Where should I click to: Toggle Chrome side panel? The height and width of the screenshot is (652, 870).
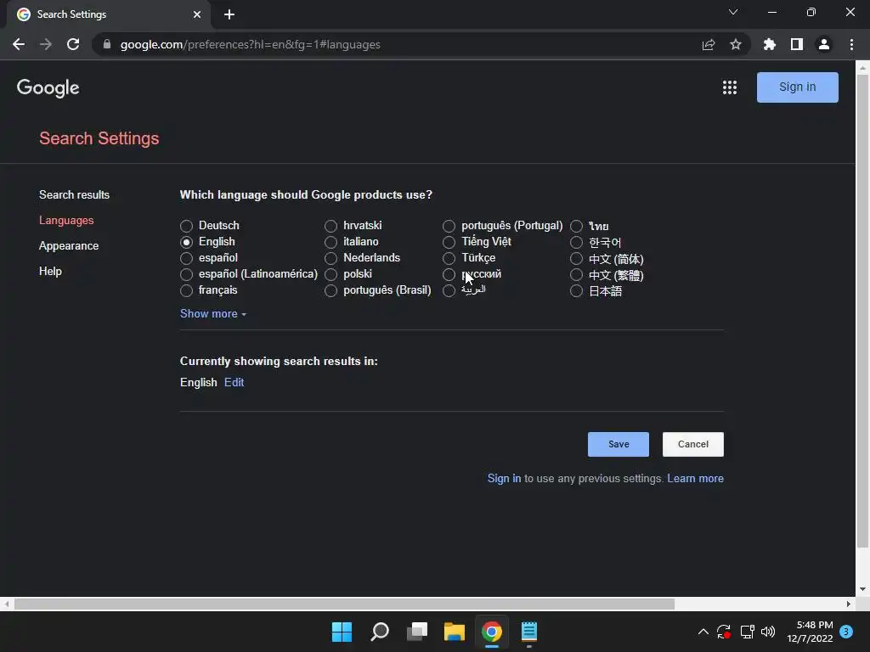click(x=797, y=44)
